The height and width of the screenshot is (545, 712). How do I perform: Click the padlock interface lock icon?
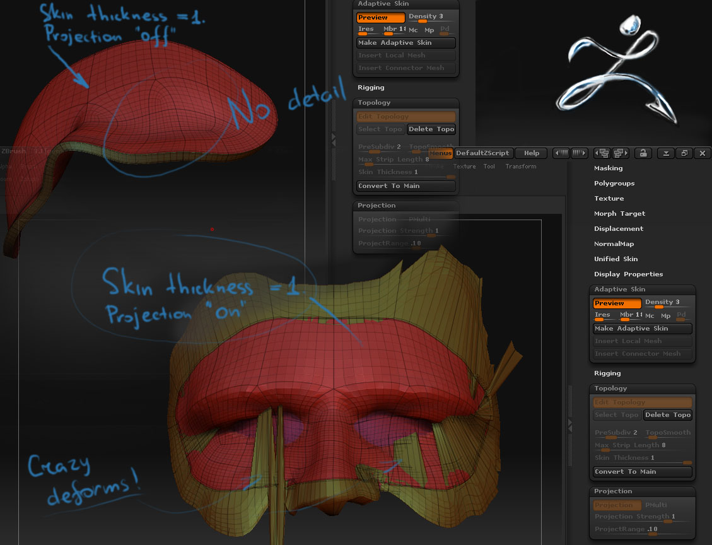[643, 153]
